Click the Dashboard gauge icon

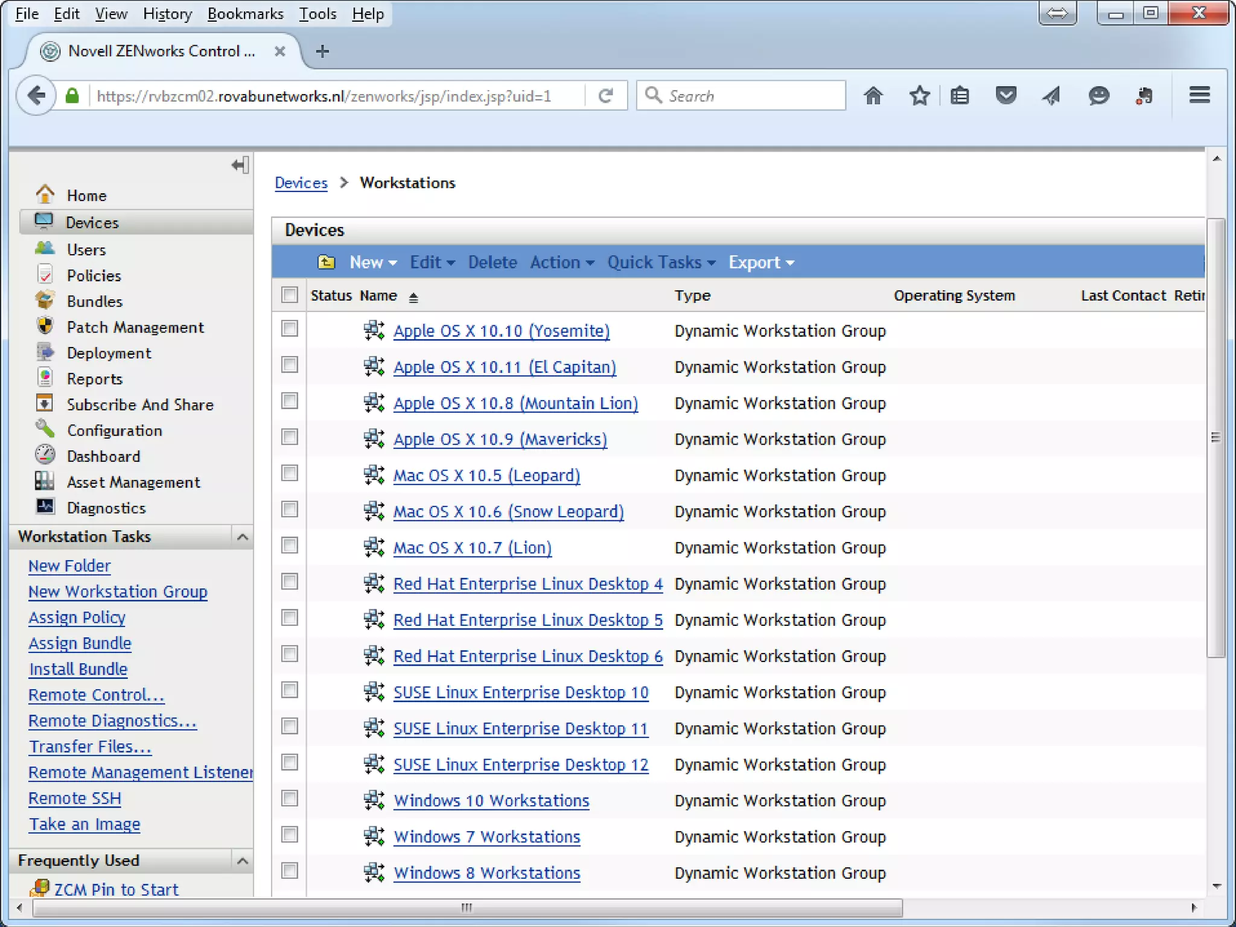[45, 455]
